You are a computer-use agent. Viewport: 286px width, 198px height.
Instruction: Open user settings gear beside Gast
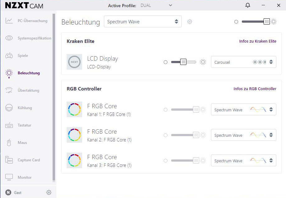click(x=49, y=192)
